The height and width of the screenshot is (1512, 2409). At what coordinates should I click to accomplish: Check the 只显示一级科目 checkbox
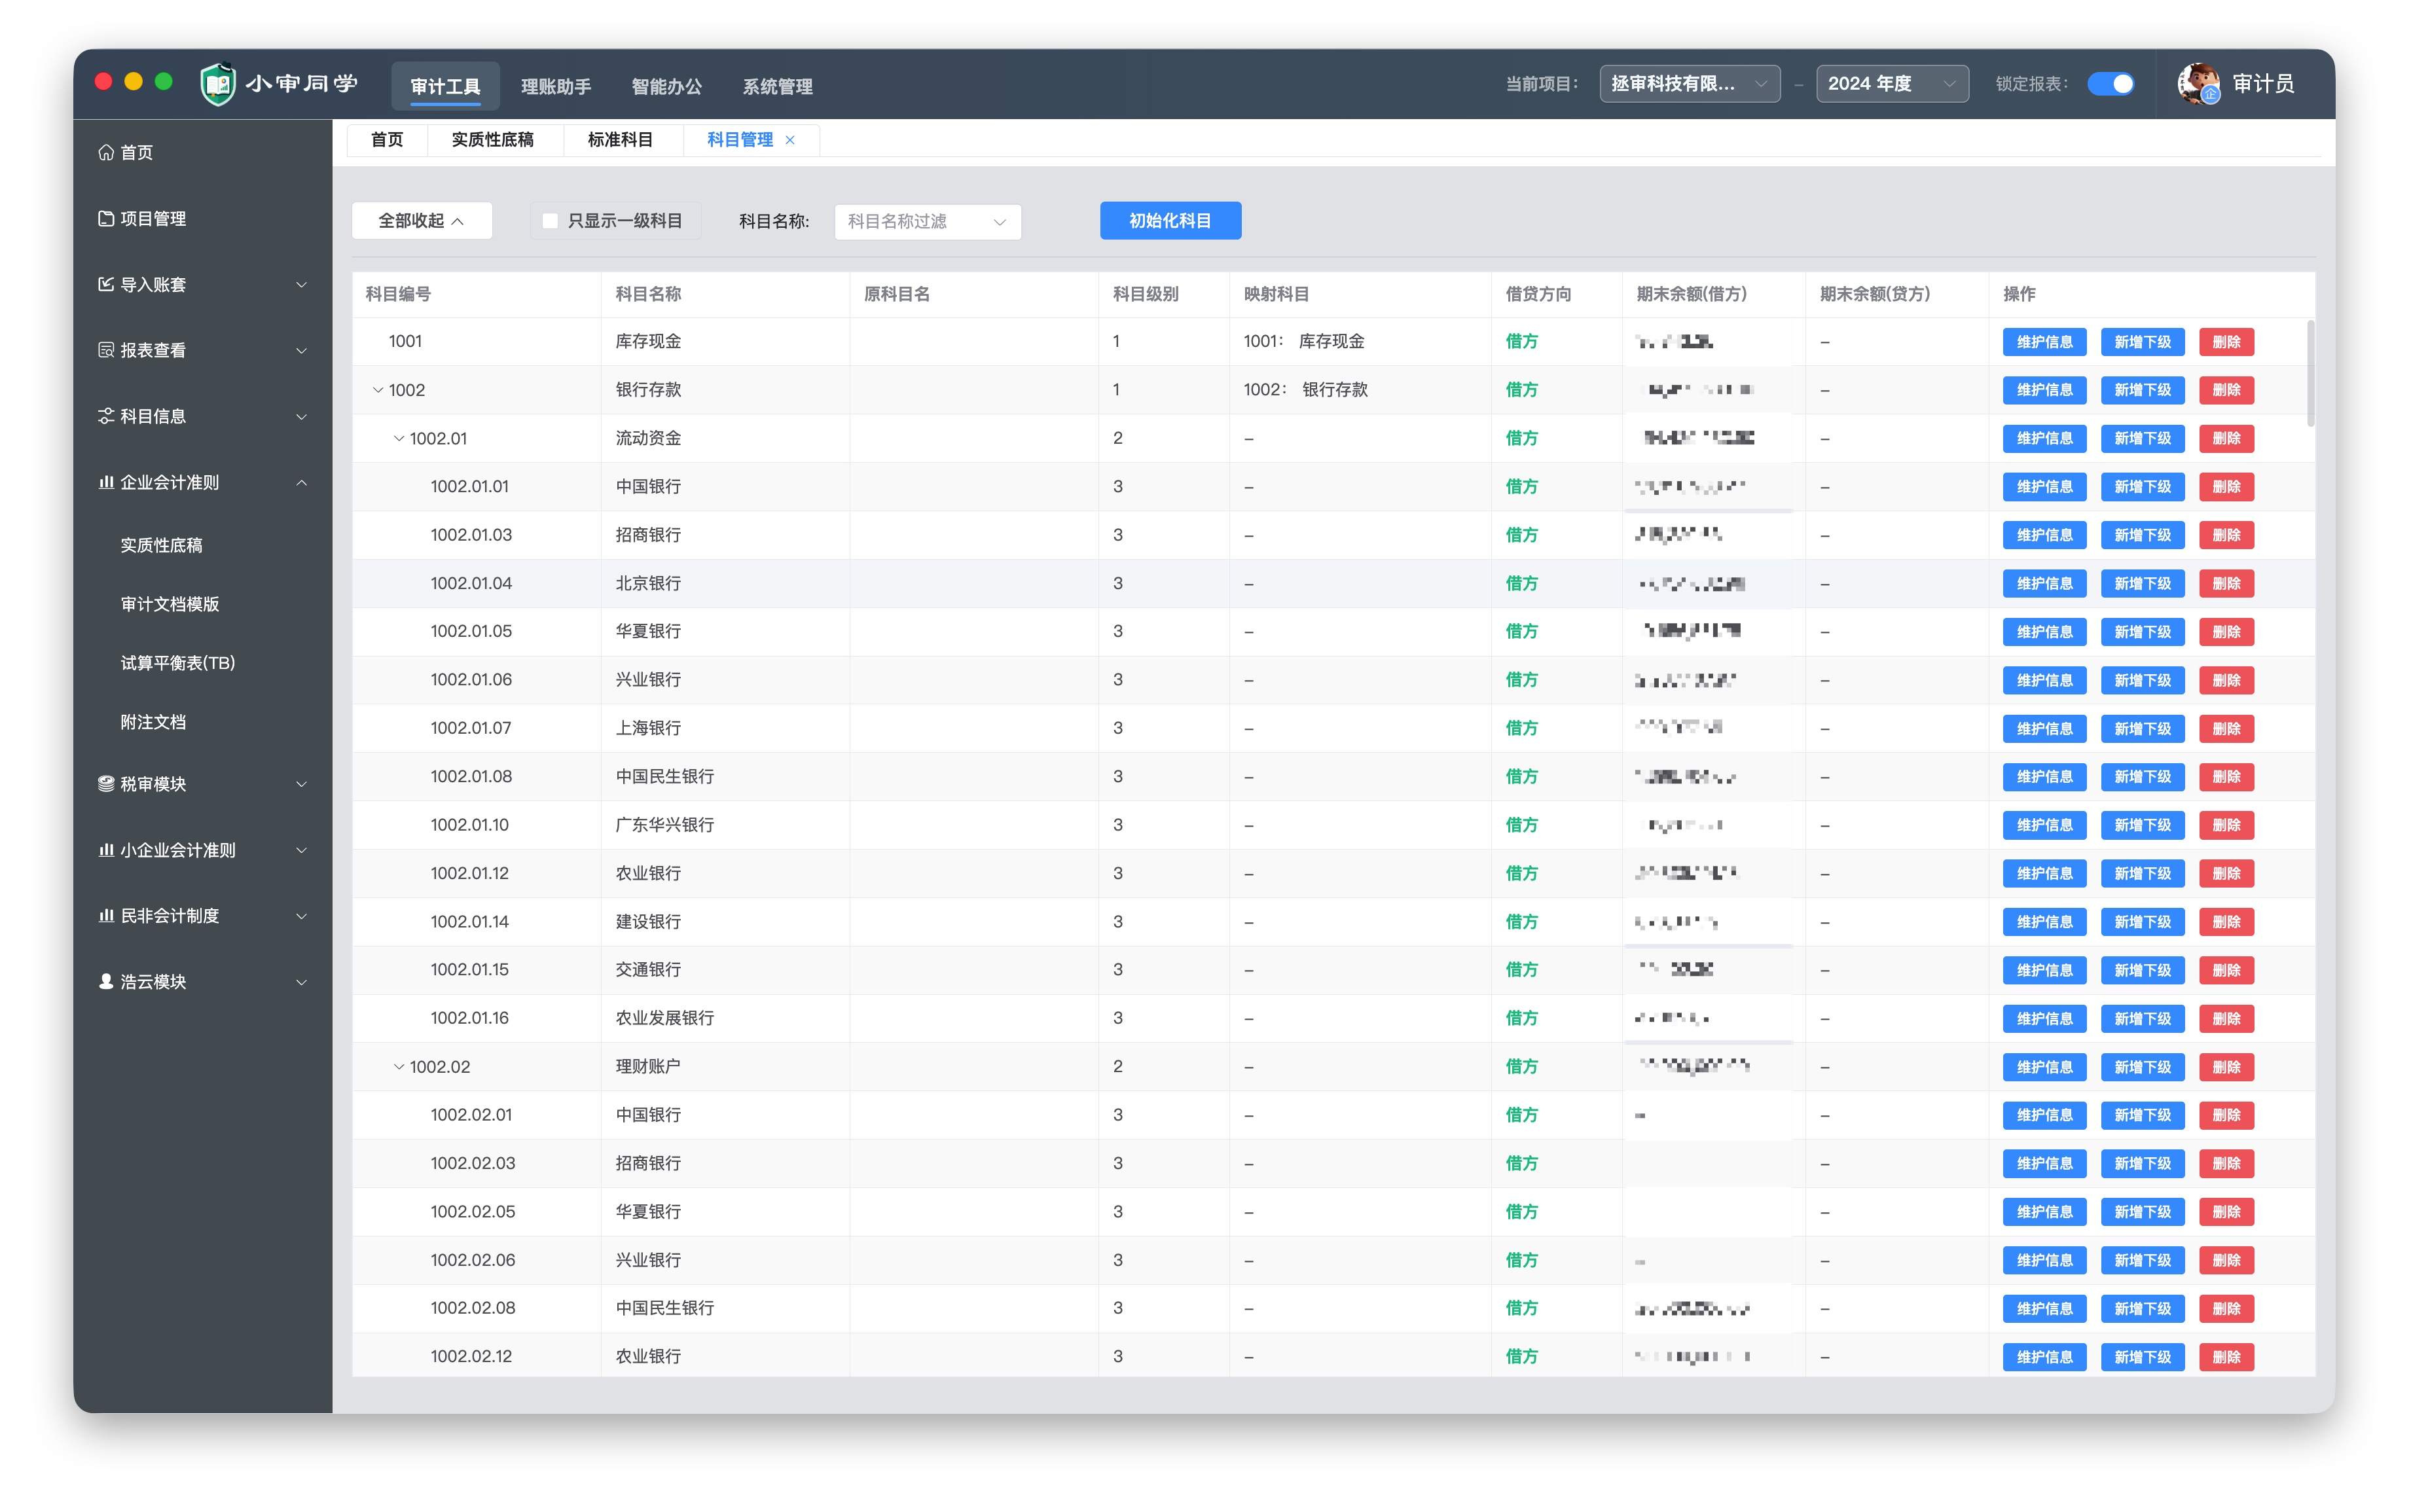[550, 221]
